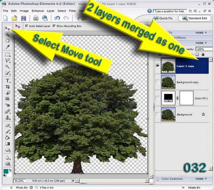Hide Layer 1 copy with eye icon
This screenshot has height=190, width=214.
158,66
